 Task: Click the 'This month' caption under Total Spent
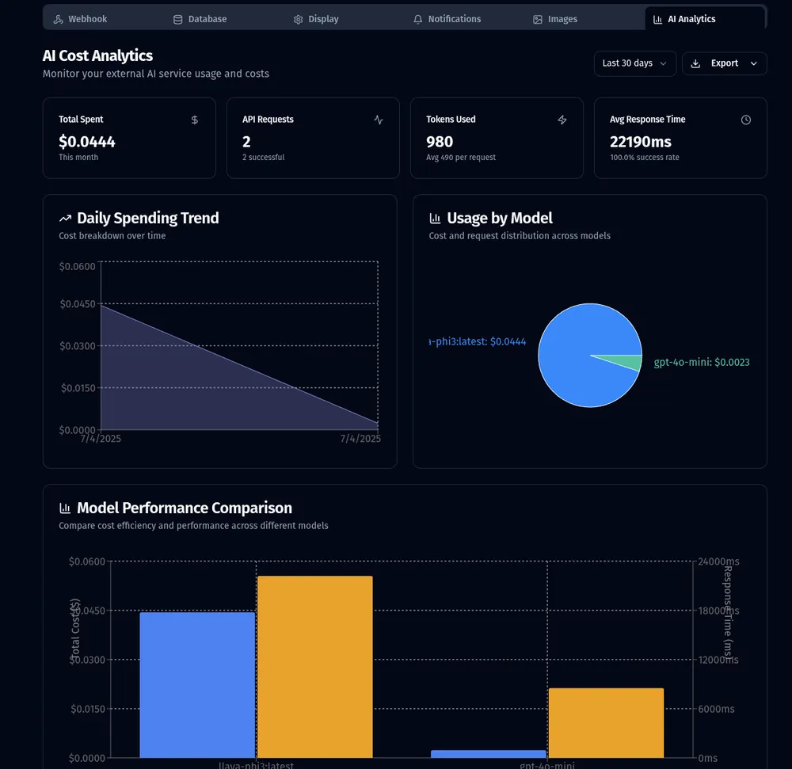click(78, 158)
